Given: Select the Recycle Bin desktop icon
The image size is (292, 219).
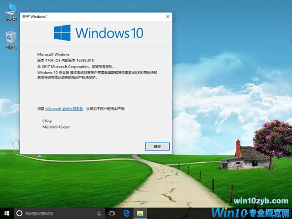Looking at the screenshot, I should (x=10, y=38).
